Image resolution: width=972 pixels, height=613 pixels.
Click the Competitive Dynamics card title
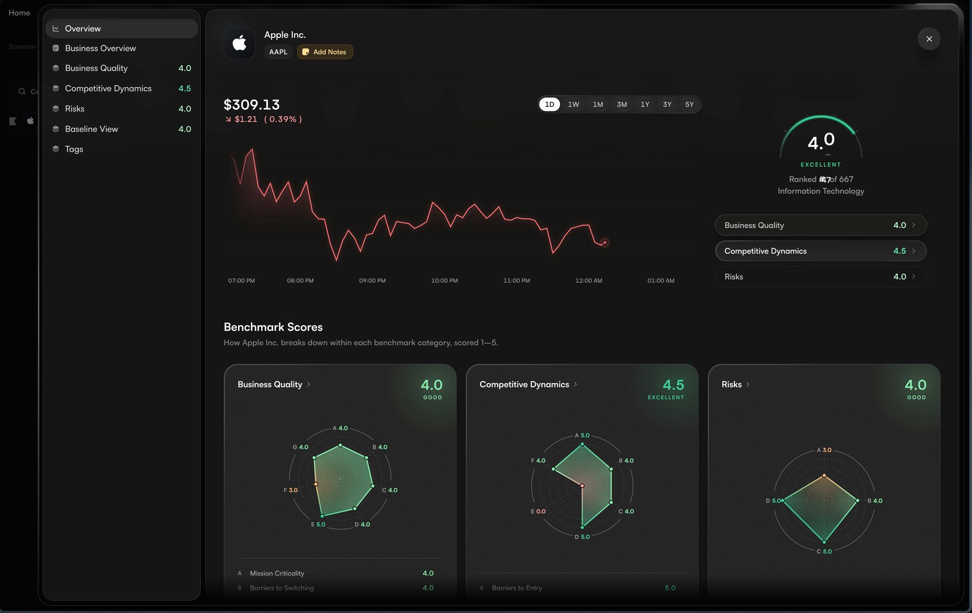pos(524,385)
